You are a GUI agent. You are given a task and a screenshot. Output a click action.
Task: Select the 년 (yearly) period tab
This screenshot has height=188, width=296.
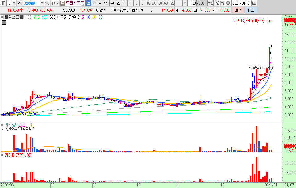click(106, 3)
